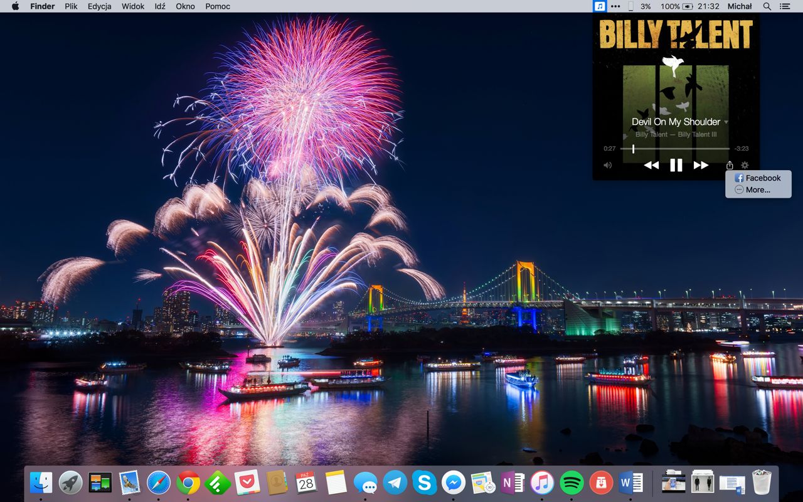The height and width of the screenshot is (502, 803).
Task: Open Launchpad rocket in the Dock
Action: coord(70,483)
